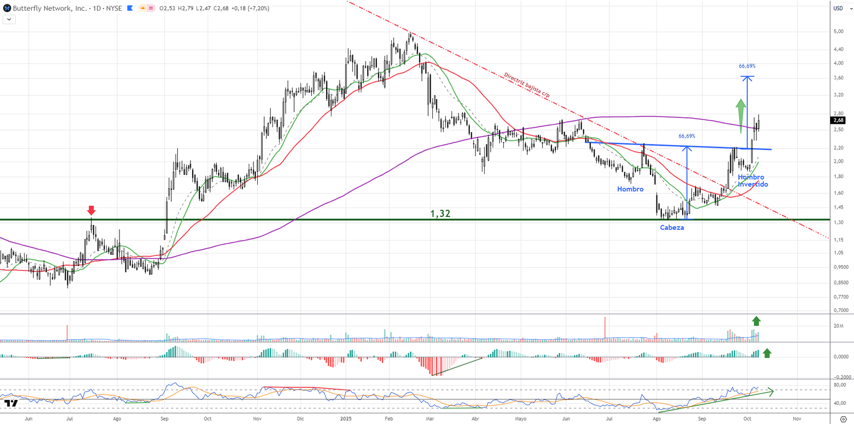Open chart settings gear at bottom right
Image resolution: width=854 pixels, height=424 pixels.
(x=843, y=419)
